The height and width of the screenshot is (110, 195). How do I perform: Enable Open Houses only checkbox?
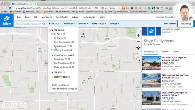50,85
